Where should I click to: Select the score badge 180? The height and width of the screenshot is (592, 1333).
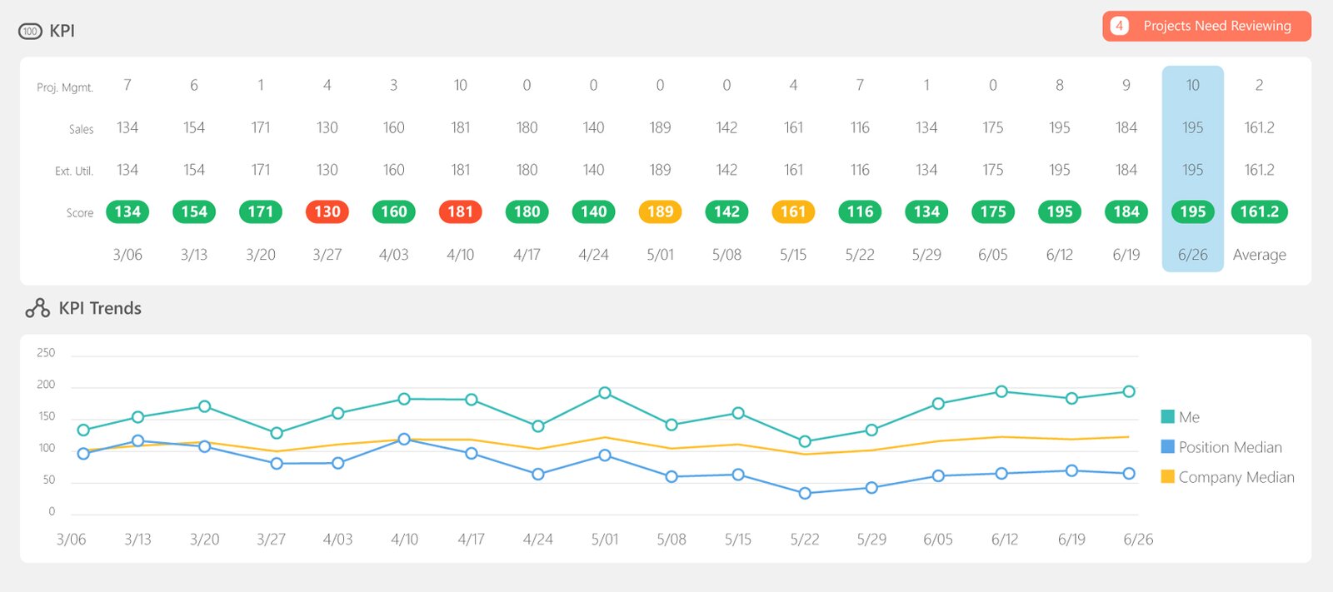[527, 211]
